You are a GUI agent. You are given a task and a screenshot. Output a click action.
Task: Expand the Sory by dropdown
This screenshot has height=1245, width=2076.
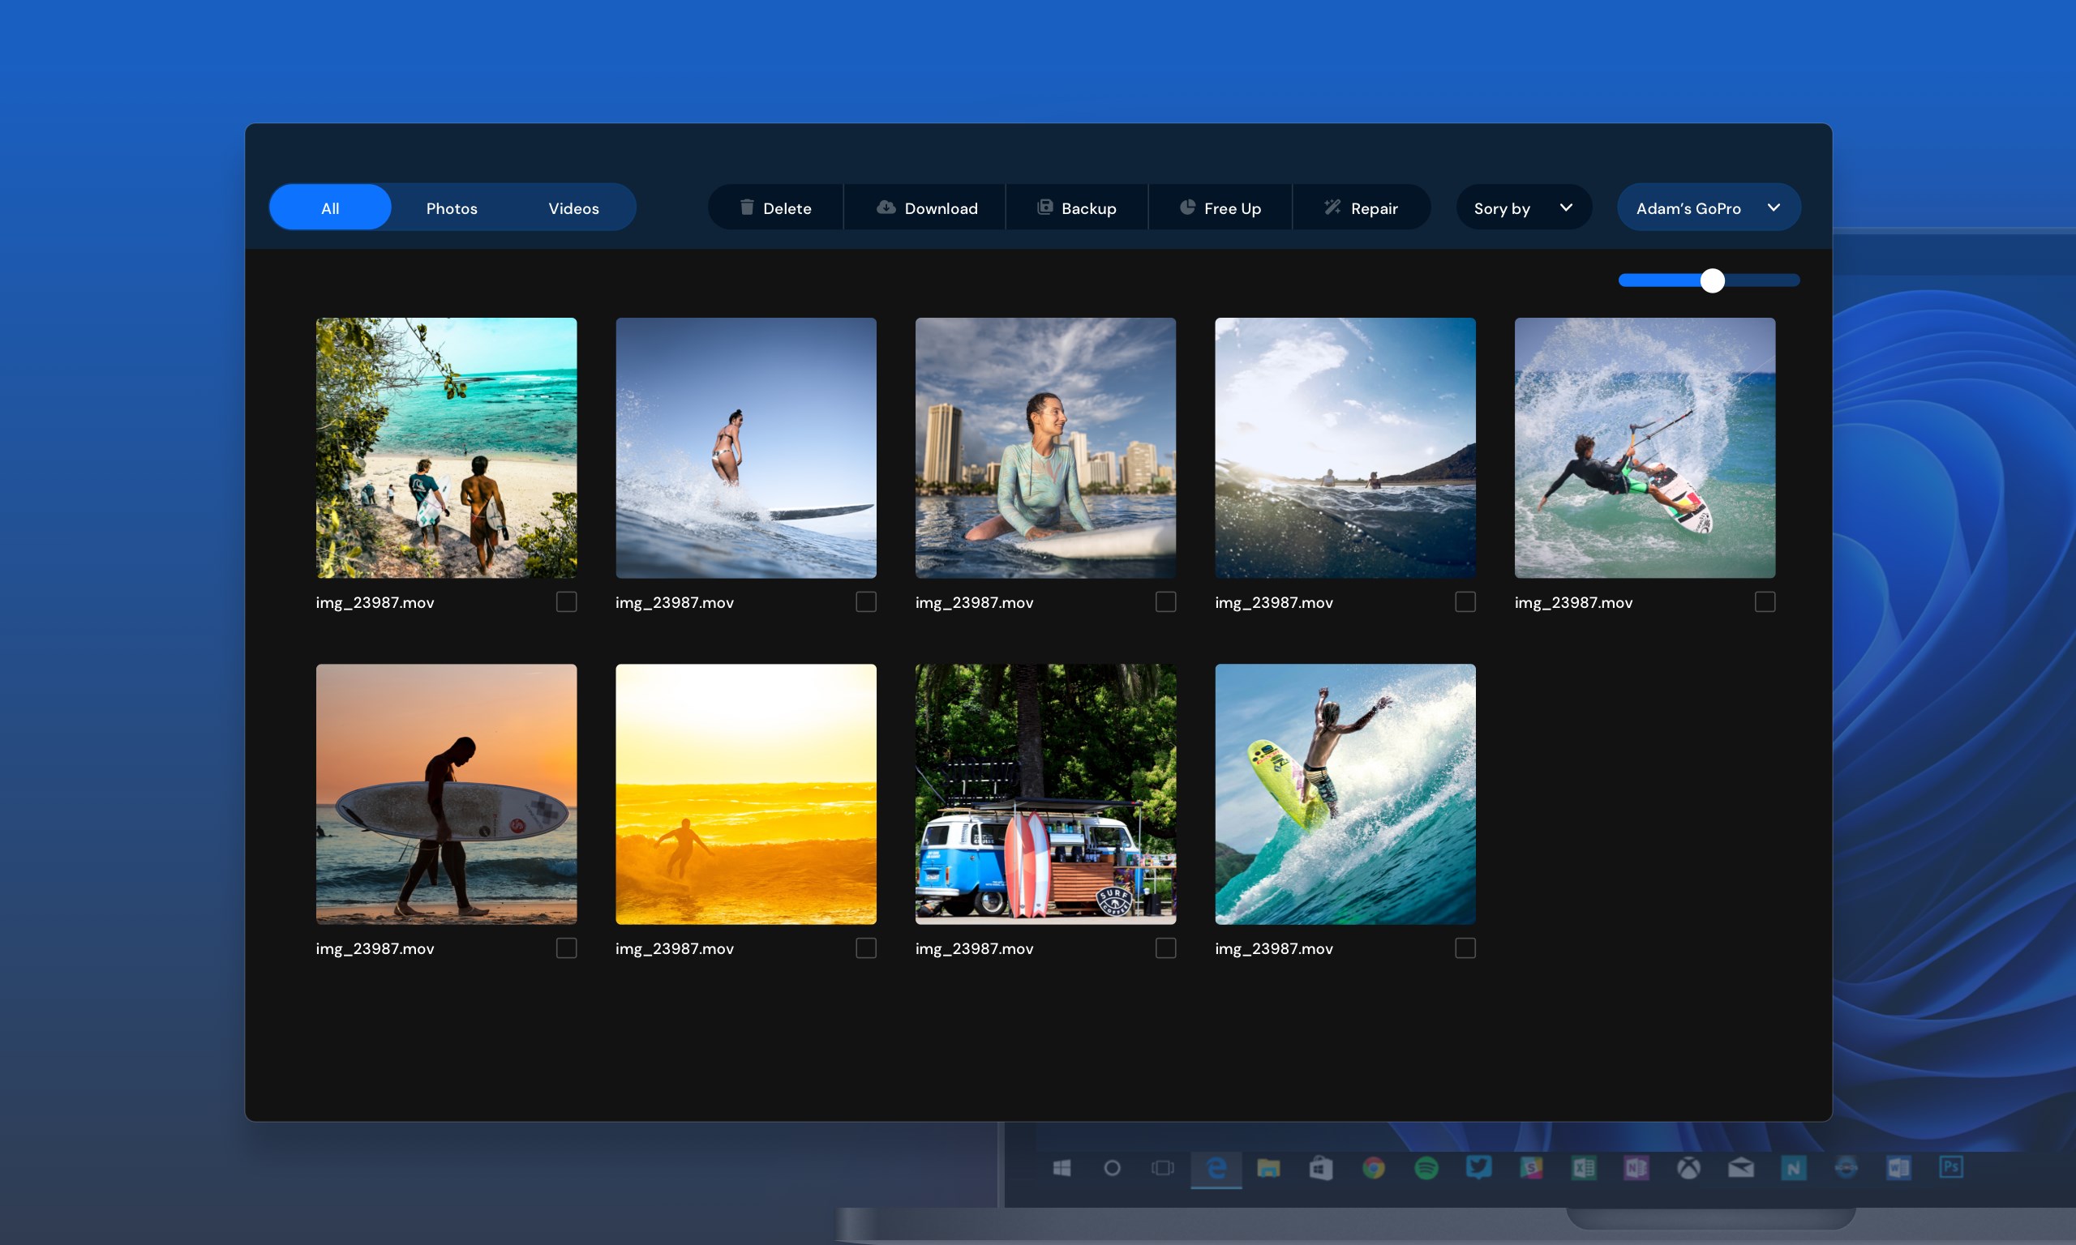point(1522,207)
